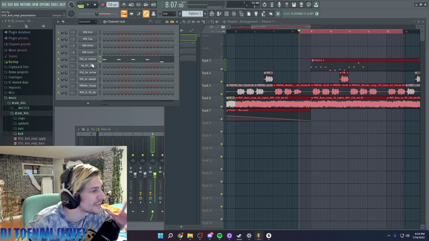429x241 pixels.
Task: Click the right-arrow toolbar icon
Action: (131, 13)
